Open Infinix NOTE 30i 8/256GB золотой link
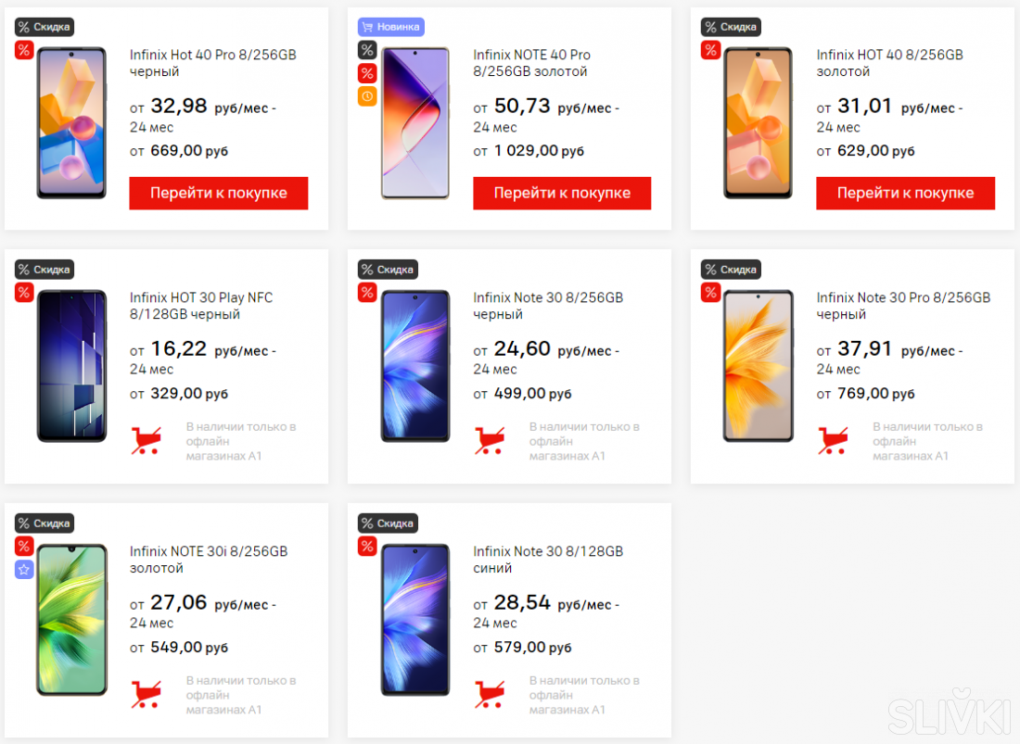The height and width of the screenshot is (744, 1020). 209,560
